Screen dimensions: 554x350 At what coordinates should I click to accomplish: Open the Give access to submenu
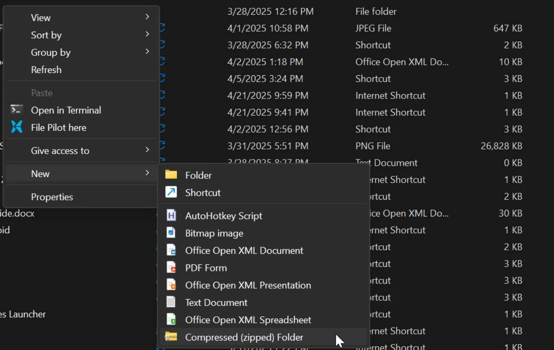[147, 150]
